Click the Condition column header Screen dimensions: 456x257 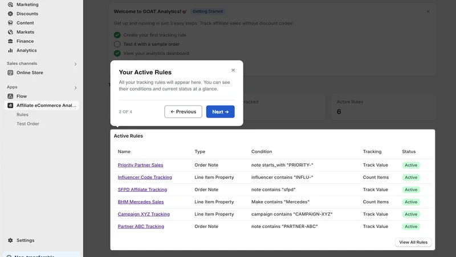coord(262,151)
